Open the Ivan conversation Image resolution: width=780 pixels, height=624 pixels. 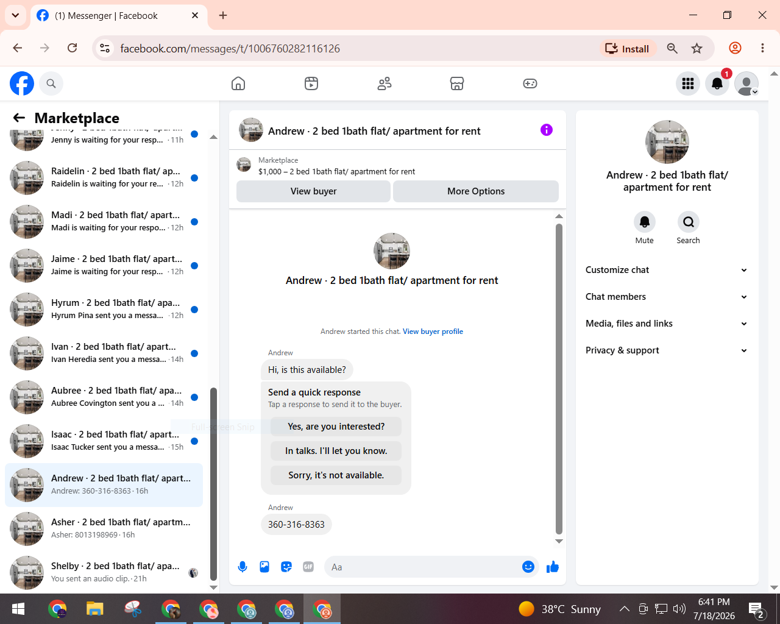point(104,353)
